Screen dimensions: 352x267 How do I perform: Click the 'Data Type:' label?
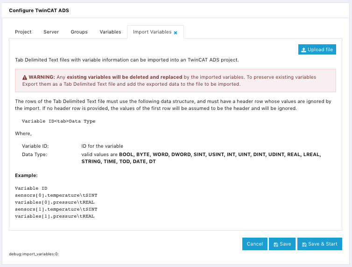tap(35, 155)
